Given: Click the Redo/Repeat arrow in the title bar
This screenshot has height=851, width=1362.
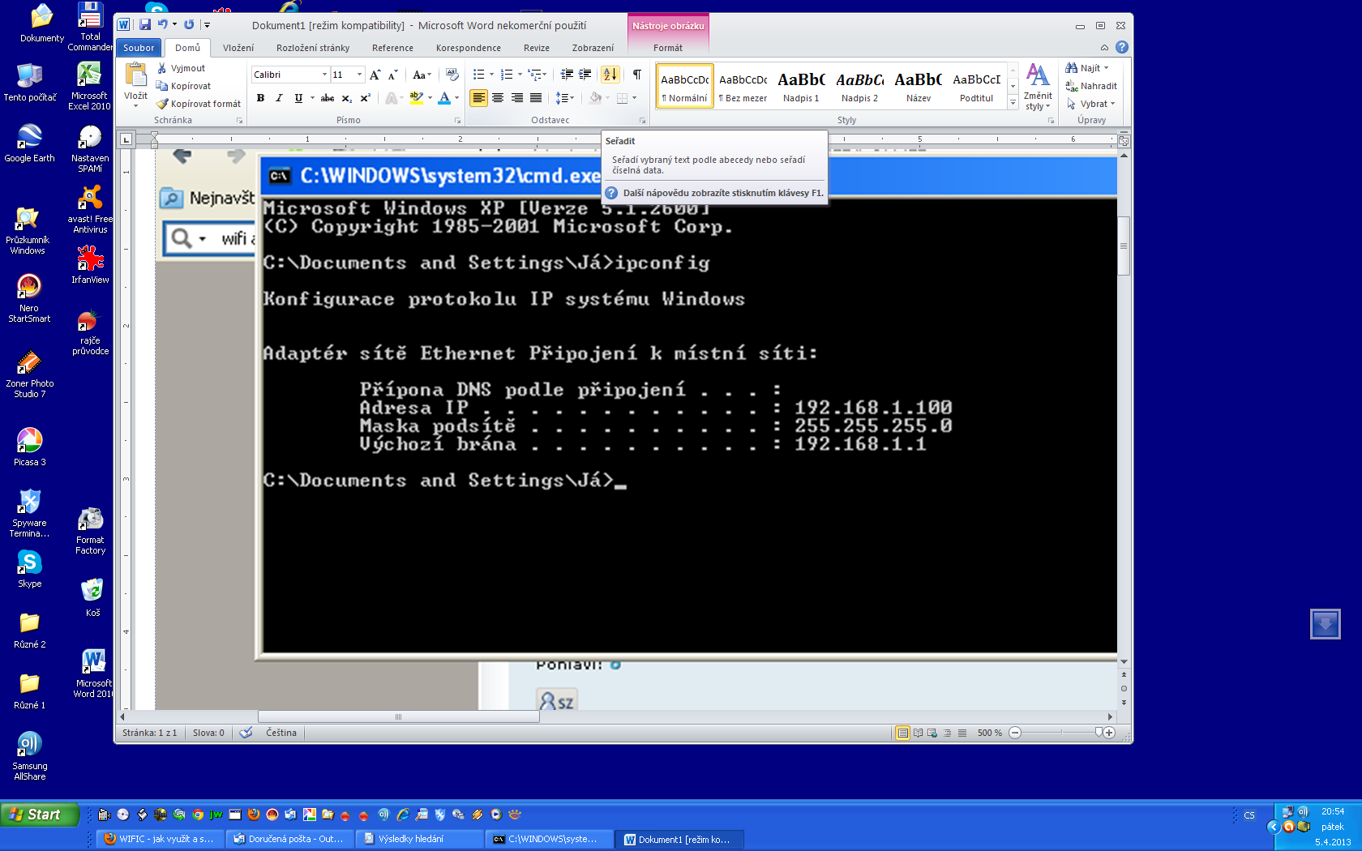Looking at the screenshot, I should pos(189,25).
